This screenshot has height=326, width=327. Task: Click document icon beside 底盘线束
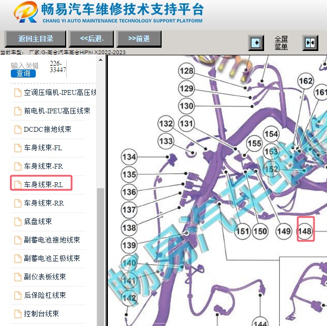[18, 221]
